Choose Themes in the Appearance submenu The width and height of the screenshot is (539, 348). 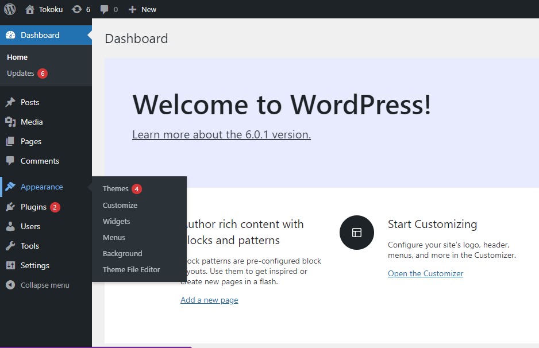tap(115, 188)
